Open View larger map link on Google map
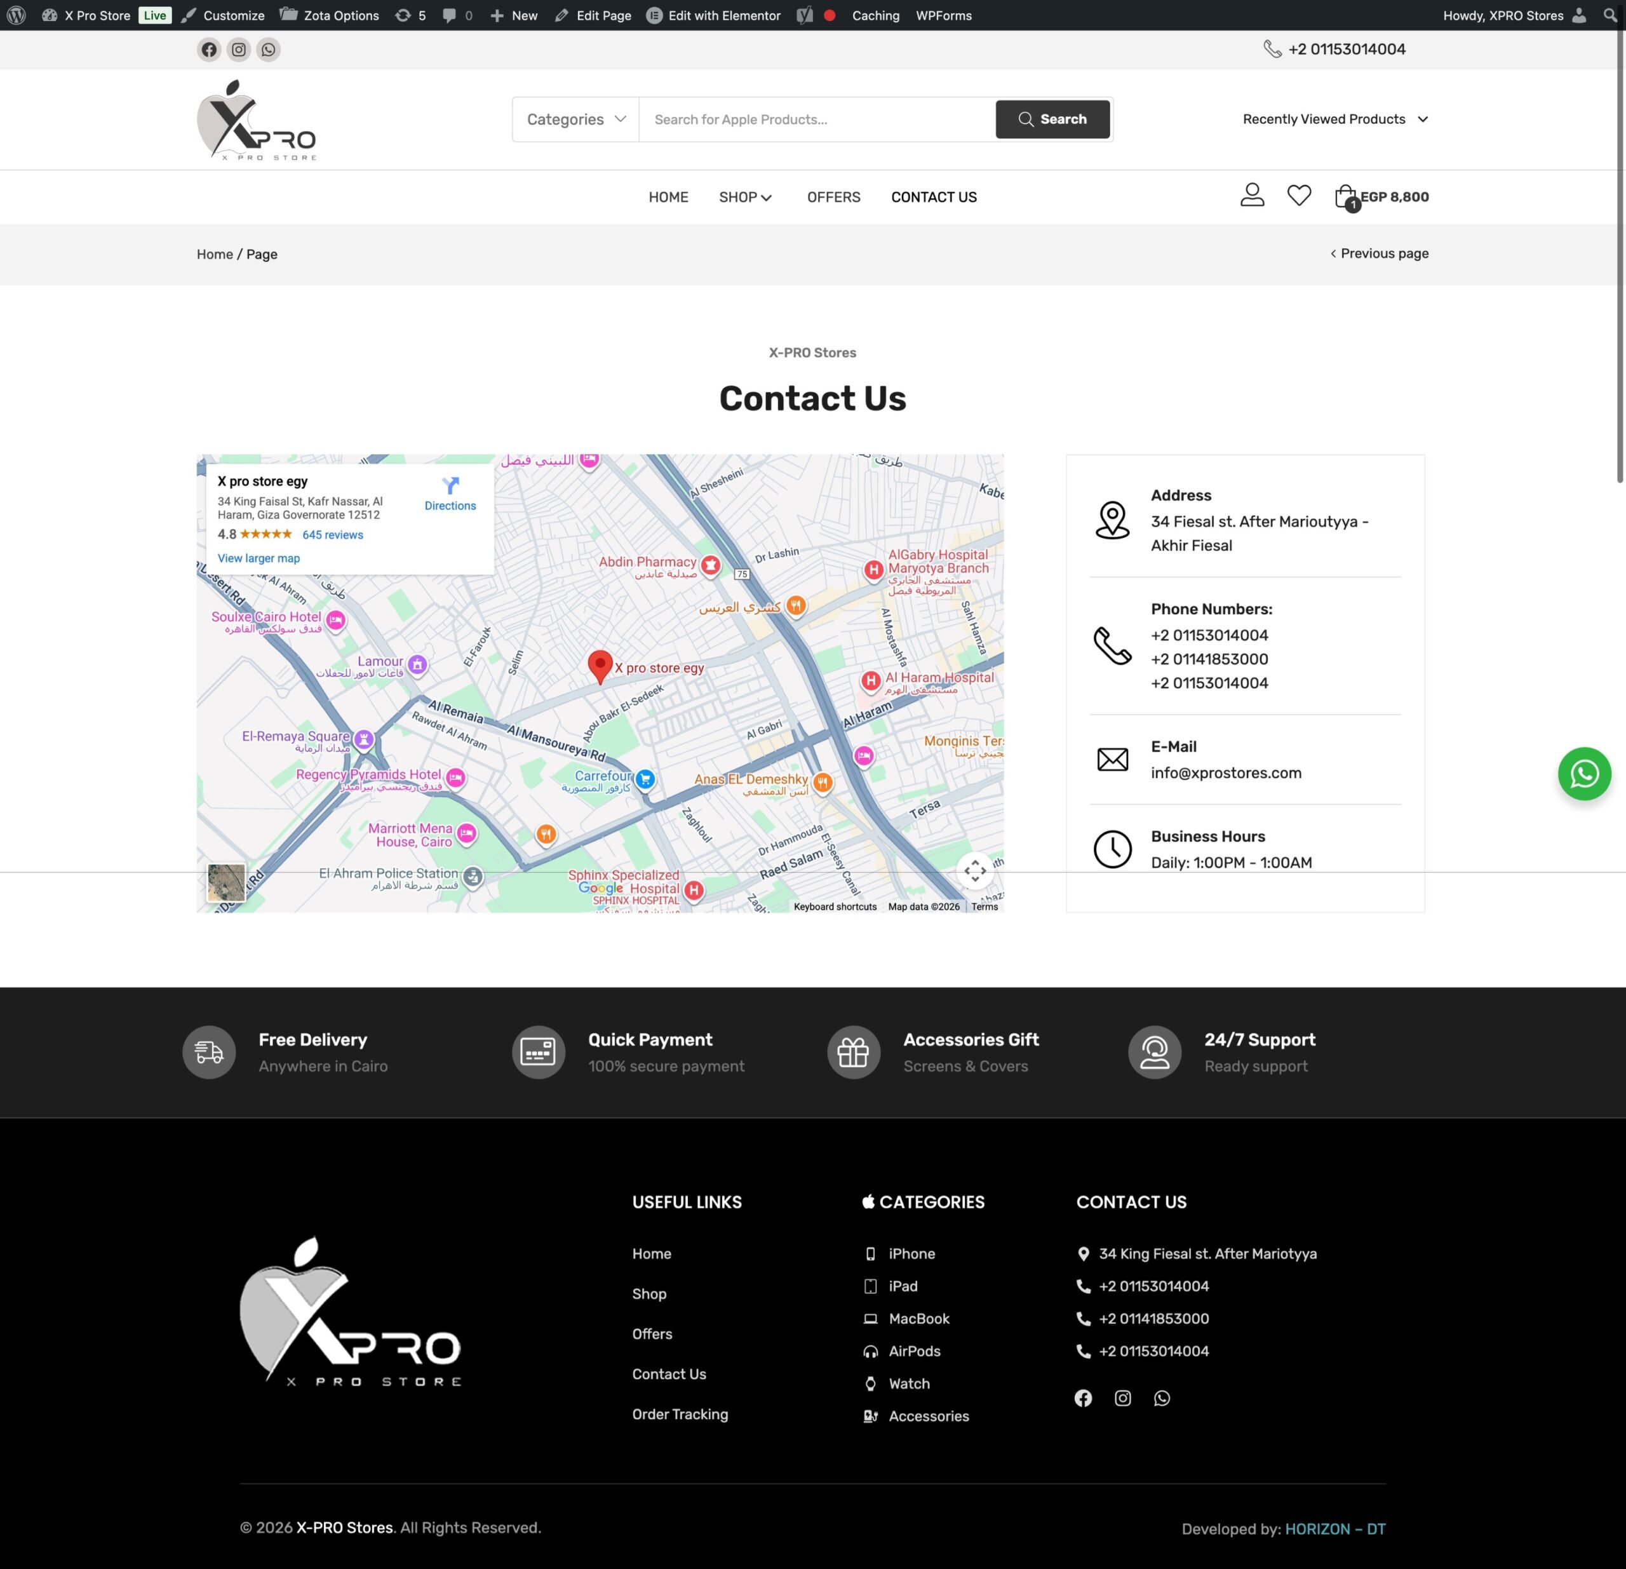 point(258,558)
